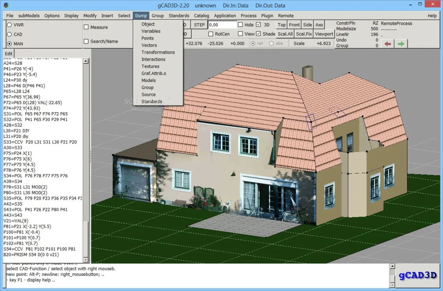
Task: Select the VWR mode radio button
Action: pos(9,25)
